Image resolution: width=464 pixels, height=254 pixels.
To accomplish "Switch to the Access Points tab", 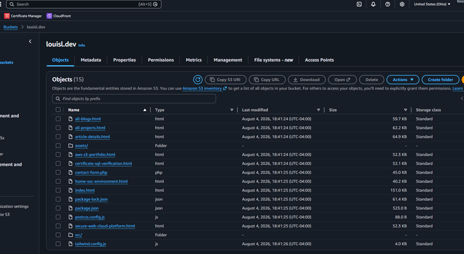I will [319, 60].
